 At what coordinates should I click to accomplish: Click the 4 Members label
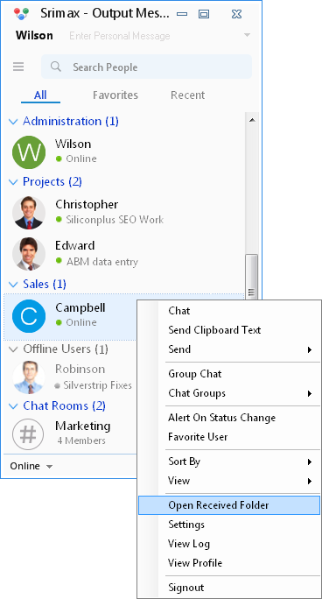point(81,440)
